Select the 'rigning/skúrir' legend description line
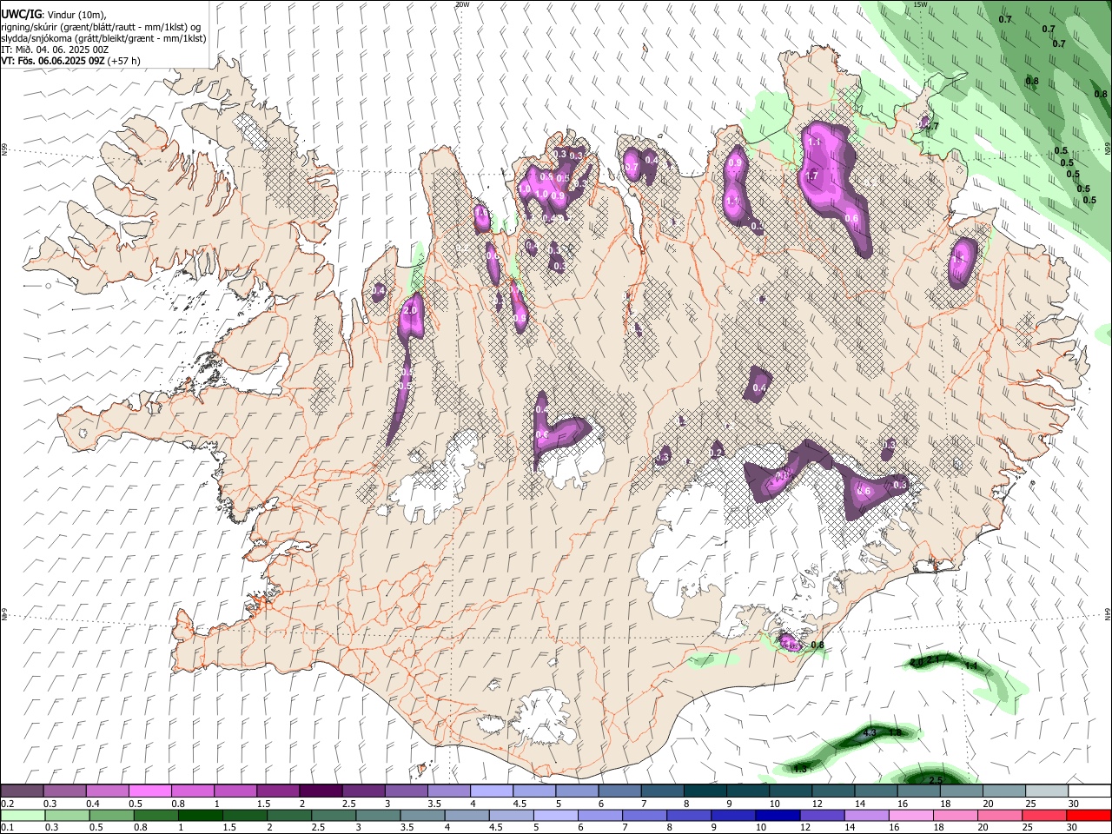Image resolution: width=1112 pixels, height=834 pixels. (102, 27)
